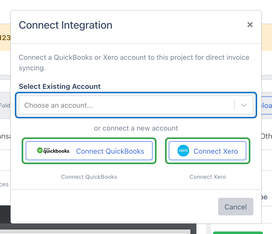Click the 'Connect Xero' caption below the button
Screen dimensions: 272x234
coord(208,177)
